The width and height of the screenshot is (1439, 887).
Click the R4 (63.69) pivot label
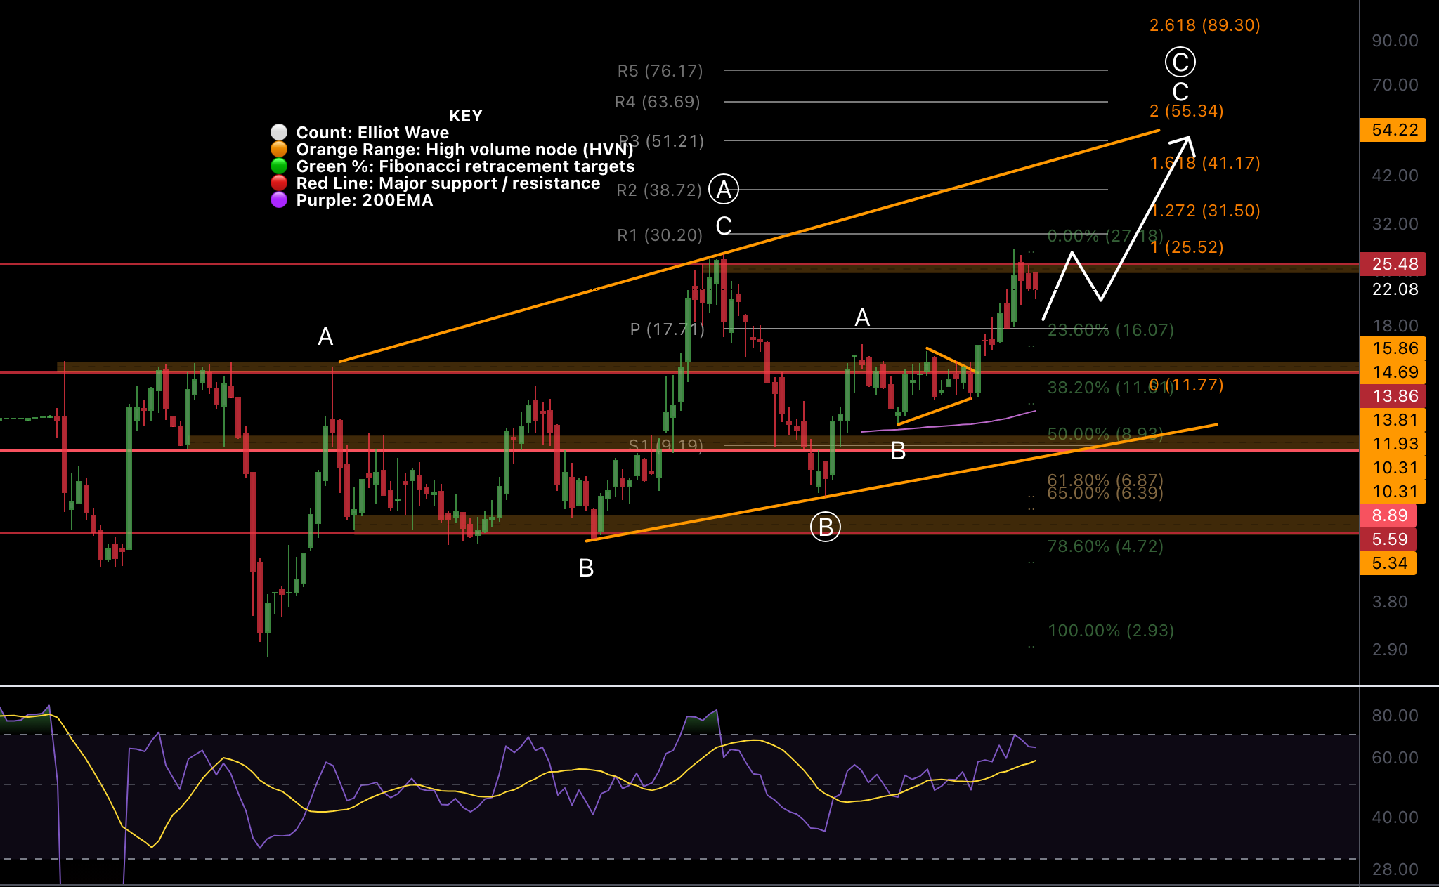657,102
